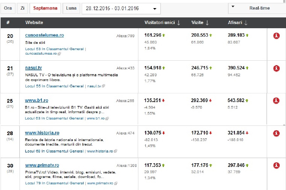Viewport: 286px width, 190px height.
Task: Click rank number 28 cell
Action: [x=10, y=133]
